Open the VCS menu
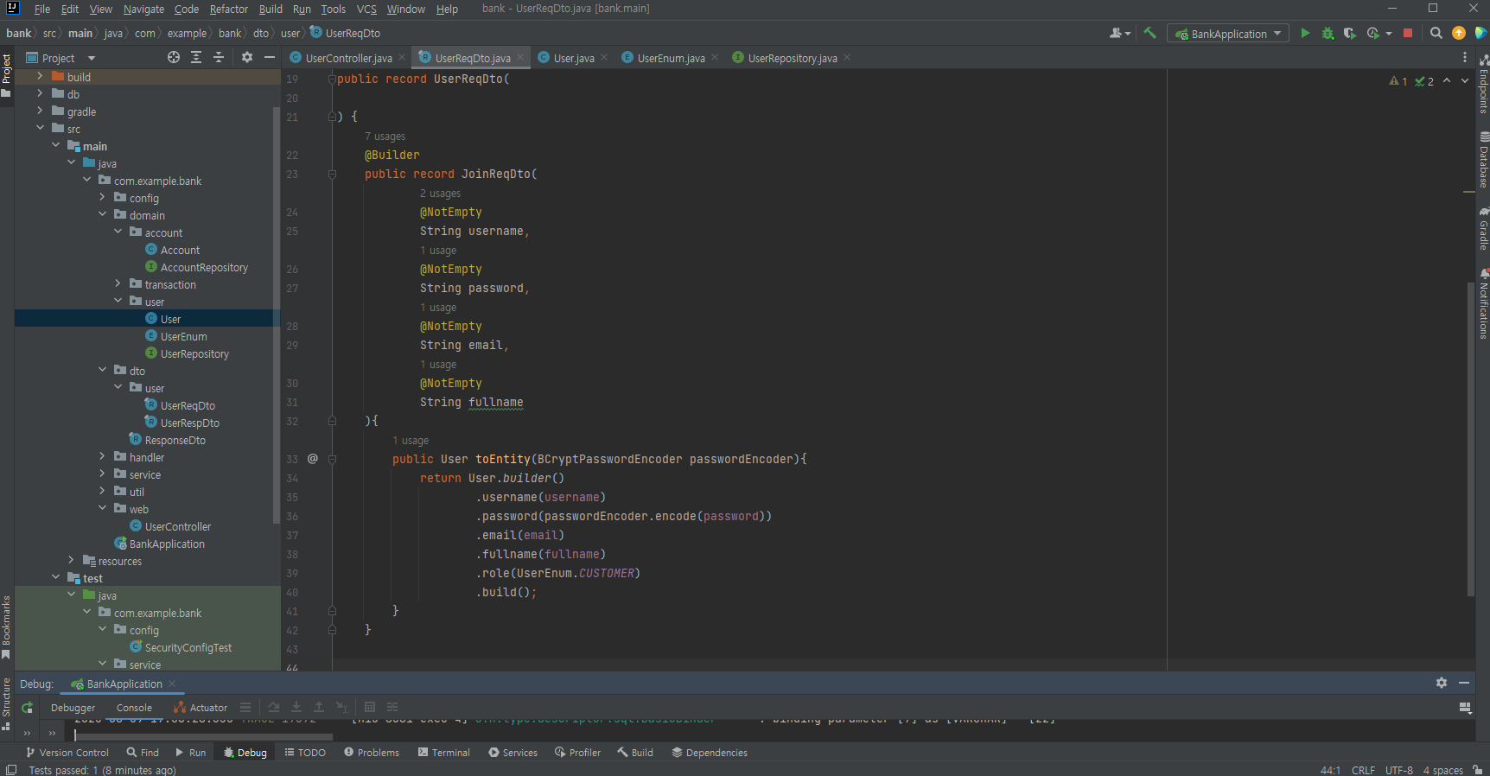The image size is (1490, 776). click(366, 9)
